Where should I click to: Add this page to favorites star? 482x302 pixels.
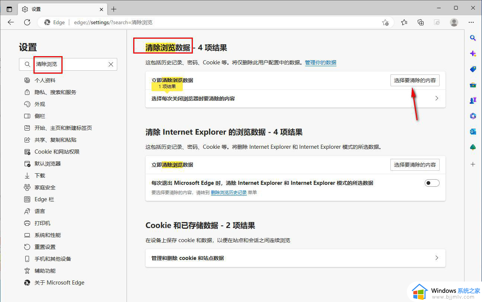pos(386,22)
